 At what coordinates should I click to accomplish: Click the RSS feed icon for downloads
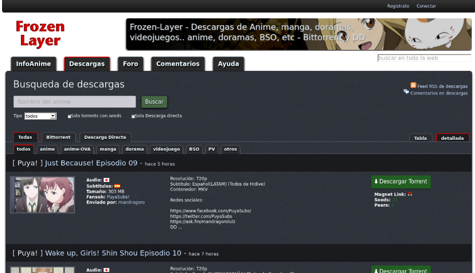413,85
